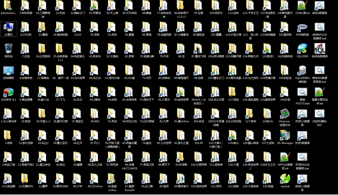The height and width of the screenshot is (195, 338).
Task: Open the SQL2008R2绿色版 database icon
Action: [x=302, y=69]
